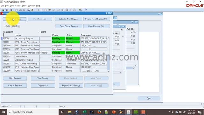Select request ID 7693001 field
Screen dimensions: 204x115
(9, 42)
